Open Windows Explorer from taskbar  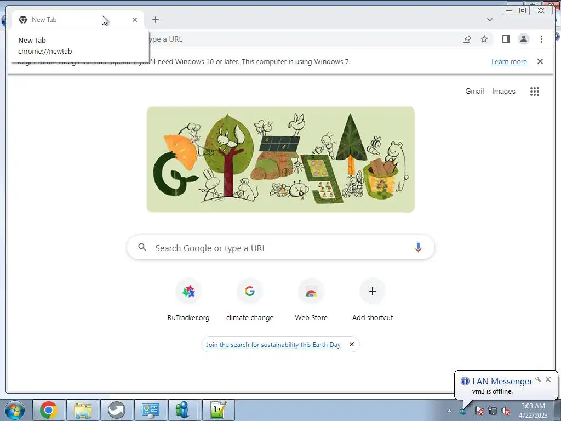pos(83,410)
